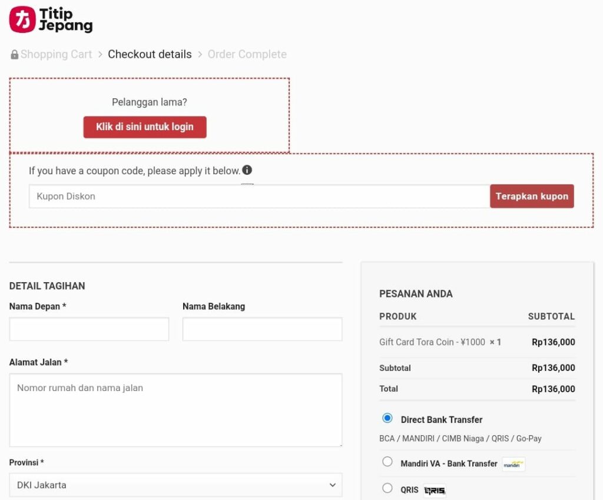Focus the Alamat Jalan address textarea
This screenshot has height=500, width=603.
[x=175, y=410]
